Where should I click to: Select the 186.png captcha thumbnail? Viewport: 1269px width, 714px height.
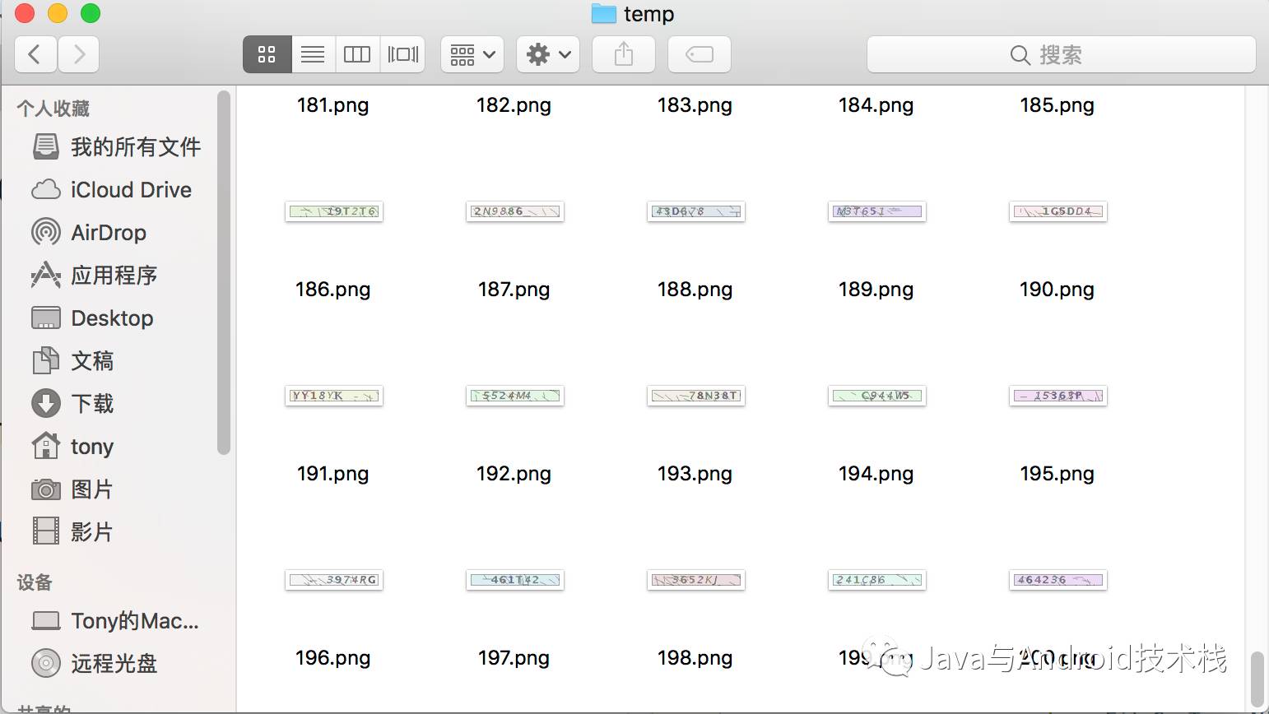coord(334,212)
